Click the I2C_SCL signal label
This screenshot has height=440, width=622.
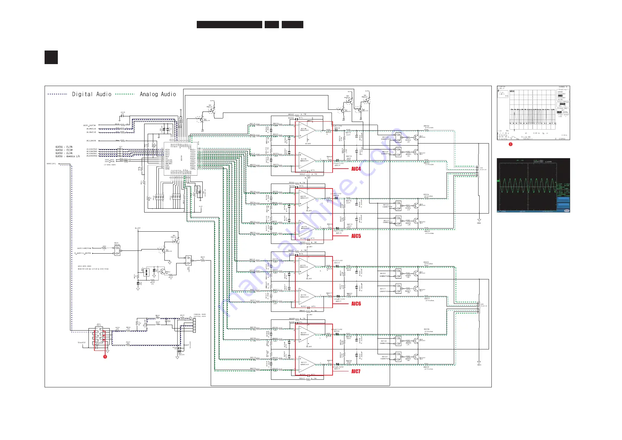coord(109,160)
